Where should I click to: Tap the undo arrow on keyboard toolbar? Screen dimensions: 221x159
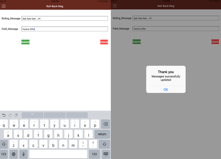tap(4, 115)
